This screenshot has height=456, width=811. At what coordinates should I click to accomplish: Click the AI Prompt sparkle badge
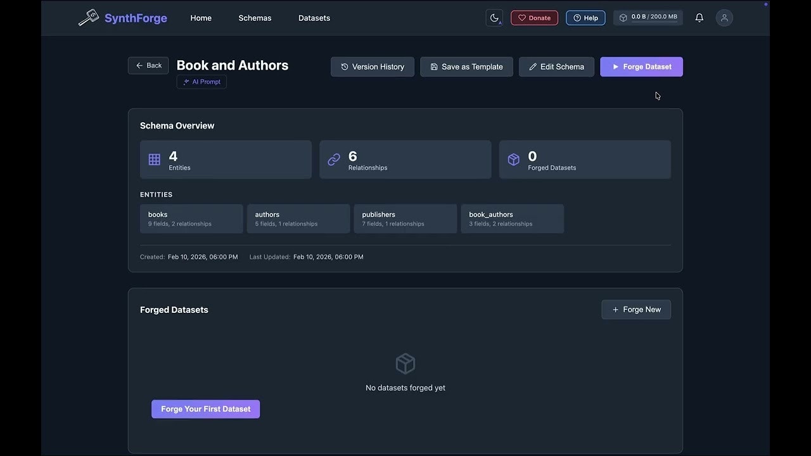click(201, 81)
